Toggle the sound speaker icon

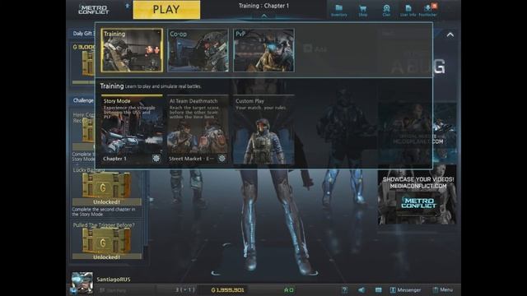pyautogui.click(x=361, y=289)
